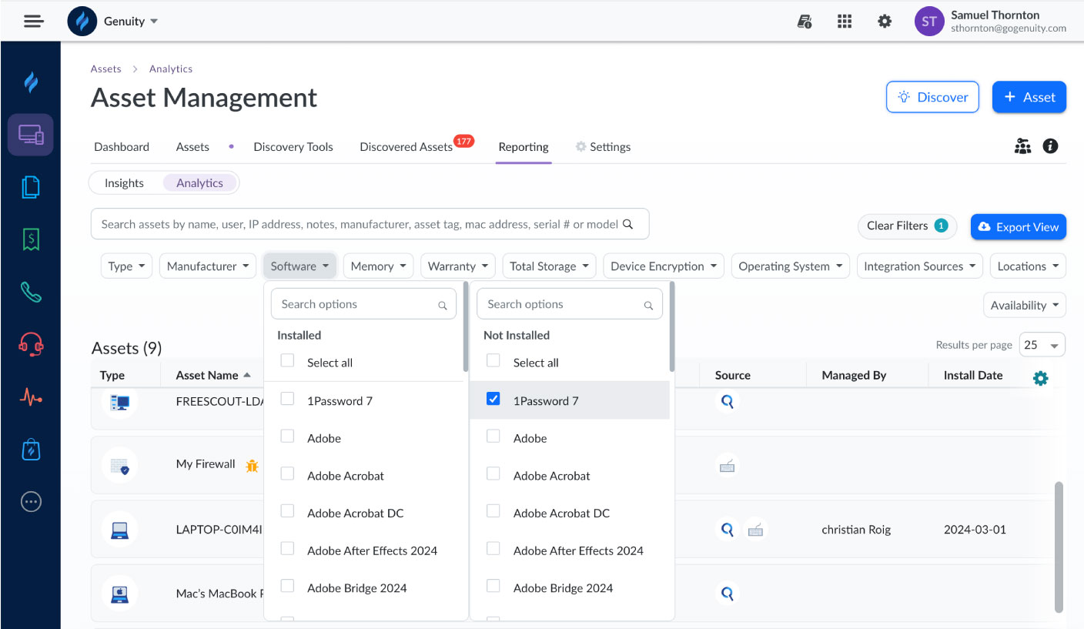Image resolution: width=1084 pixels, height=629 pixels.
Task: Check Adobe under Not Installed
Action: click(x=493, y=437)
